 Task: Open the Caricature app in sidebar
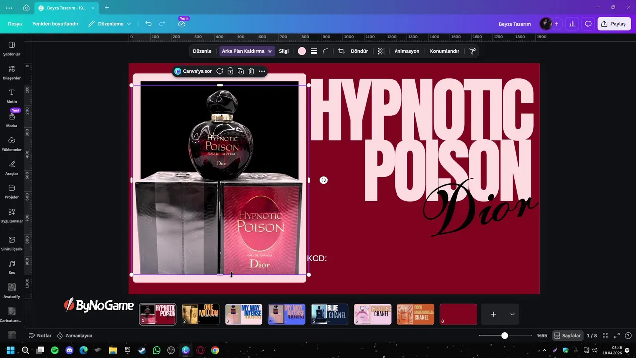(12, 315)
